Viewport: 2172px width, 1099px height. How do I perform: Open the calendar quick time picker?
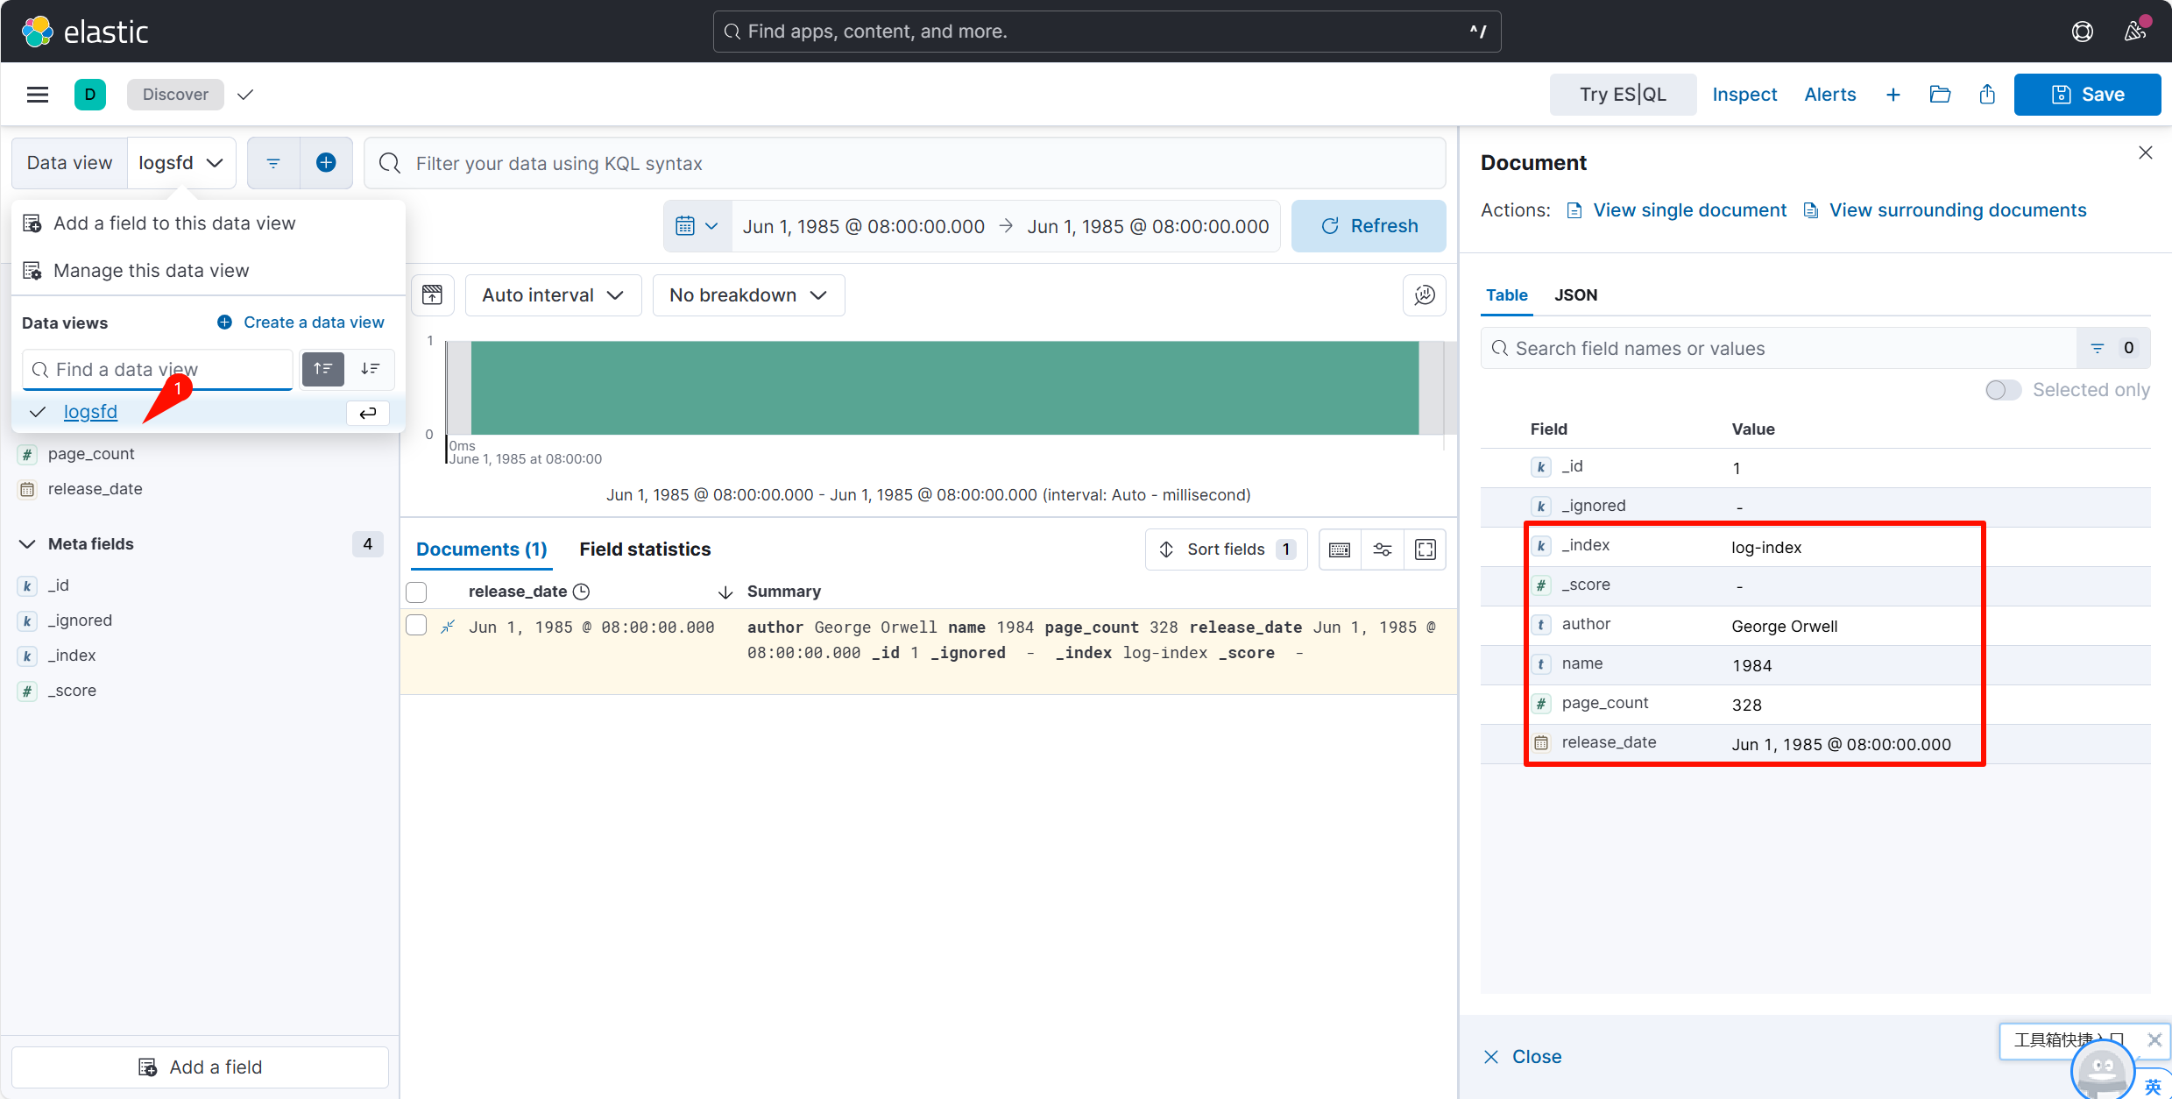[x=697, y=226]
